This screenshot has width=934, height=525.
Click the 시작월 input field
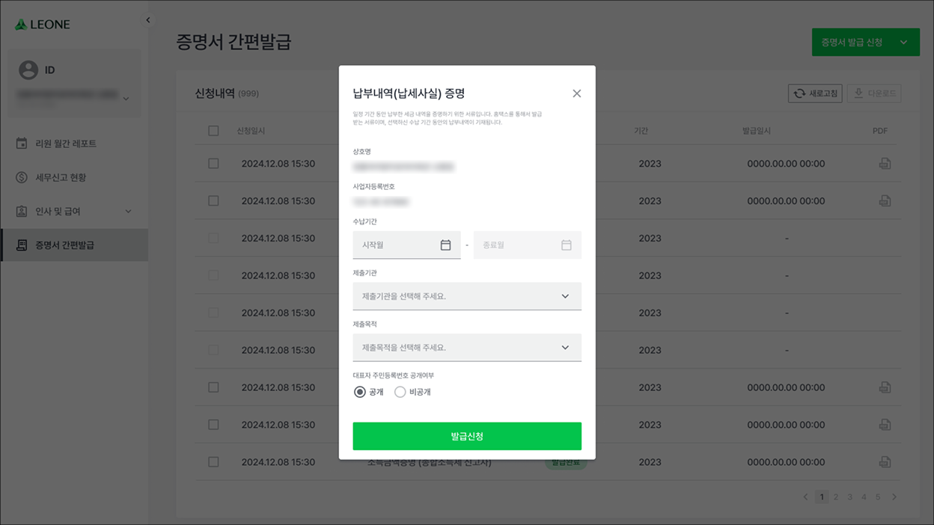(x=397, y=245)
